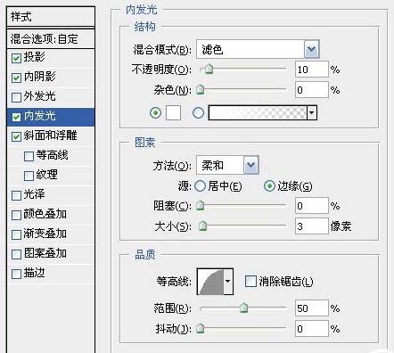Click the gradient preview bar
The height and width of the screenshot is (353, 394).
pyautogui.click(x=258, y=113)
